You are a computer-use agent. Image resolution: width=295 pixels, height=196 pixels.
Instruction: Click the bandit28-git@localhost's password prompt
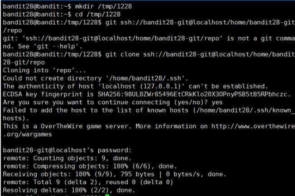pyautogui.click(x=67, y=150)
